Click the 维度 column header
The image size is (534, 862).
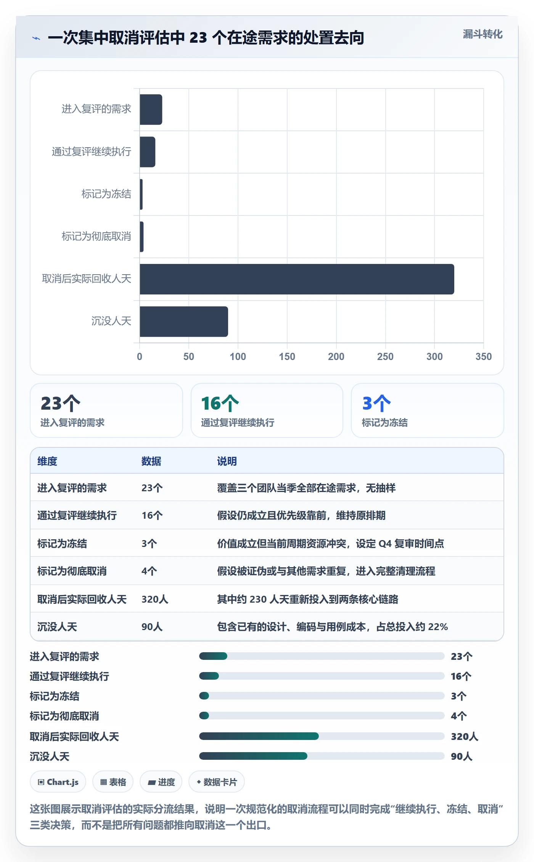(47, 461)
